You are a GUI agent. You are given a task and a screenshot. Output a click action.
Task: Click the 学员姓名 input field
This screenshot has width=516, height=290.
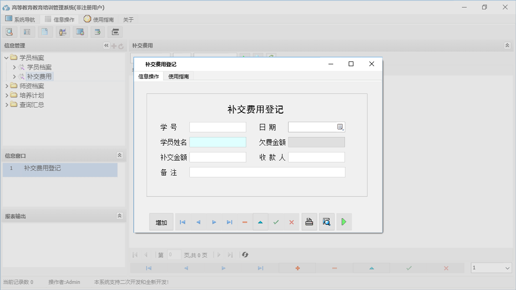218,142
